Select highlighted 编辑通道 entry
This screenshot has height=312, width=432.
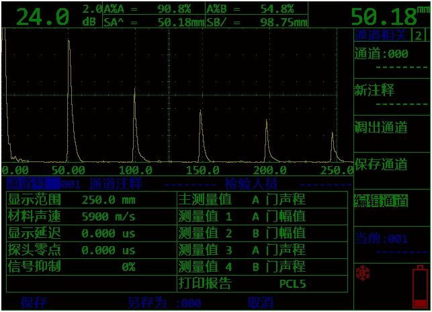(381, 200)
